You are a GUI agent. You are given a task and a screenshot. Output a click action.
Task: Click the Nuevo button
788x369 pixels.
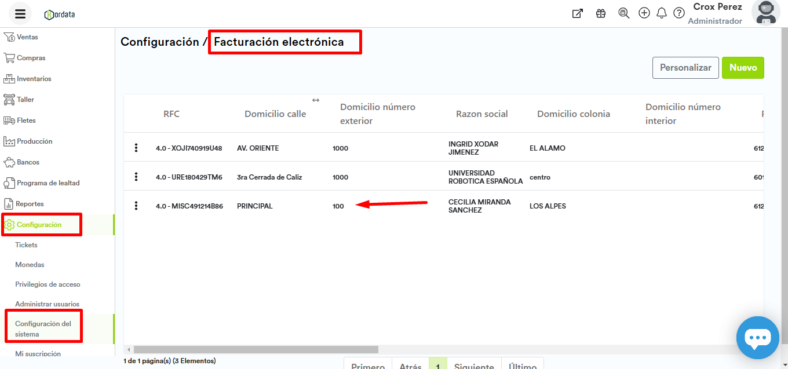(743, 68)
